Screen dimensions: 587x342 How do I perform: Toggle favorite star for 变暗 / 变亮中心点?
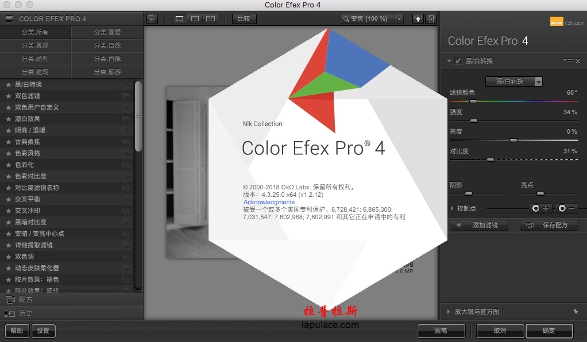[x=8, y=234]
